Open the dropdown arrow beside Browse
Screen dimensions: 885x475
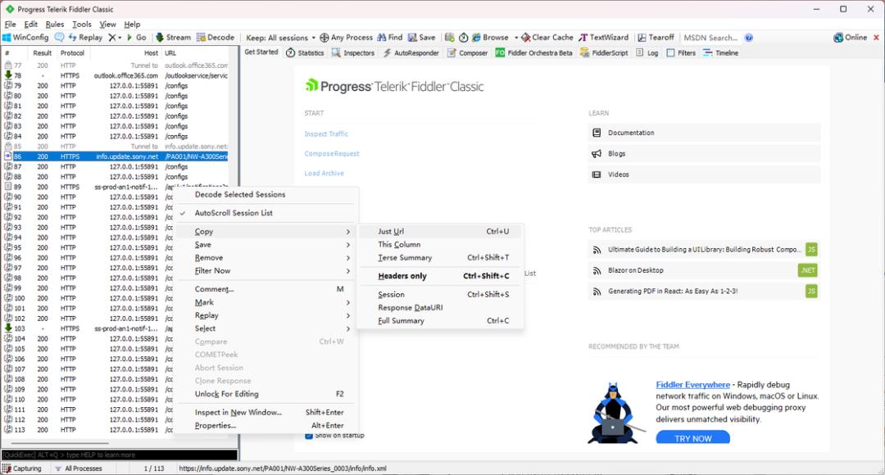(516, 38)
